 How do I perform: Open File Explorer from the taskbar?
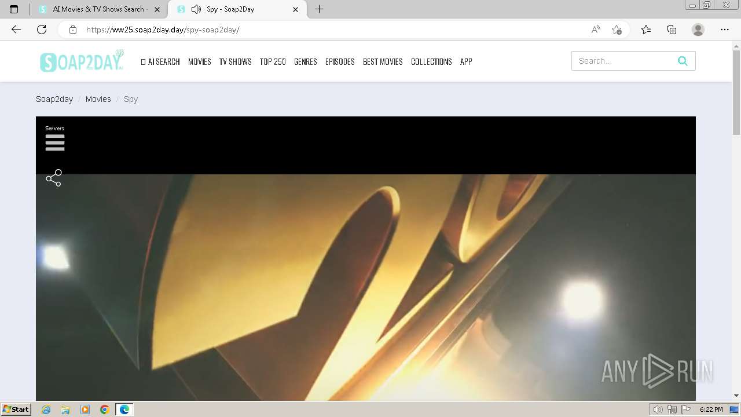click(x=65, y=409)
